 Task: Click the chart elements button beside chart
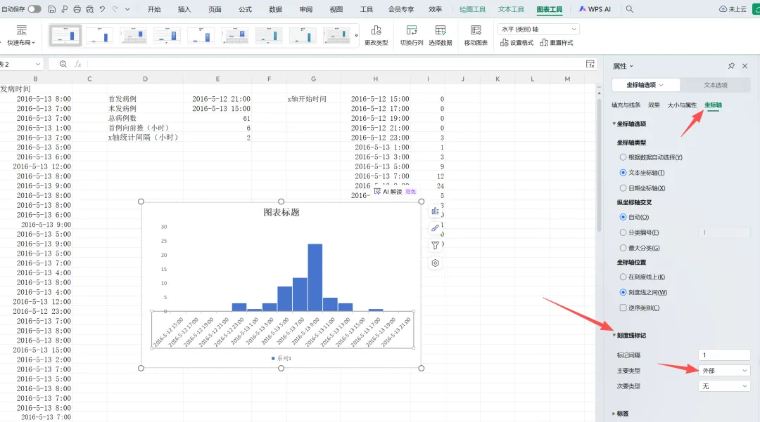(436, 211)
